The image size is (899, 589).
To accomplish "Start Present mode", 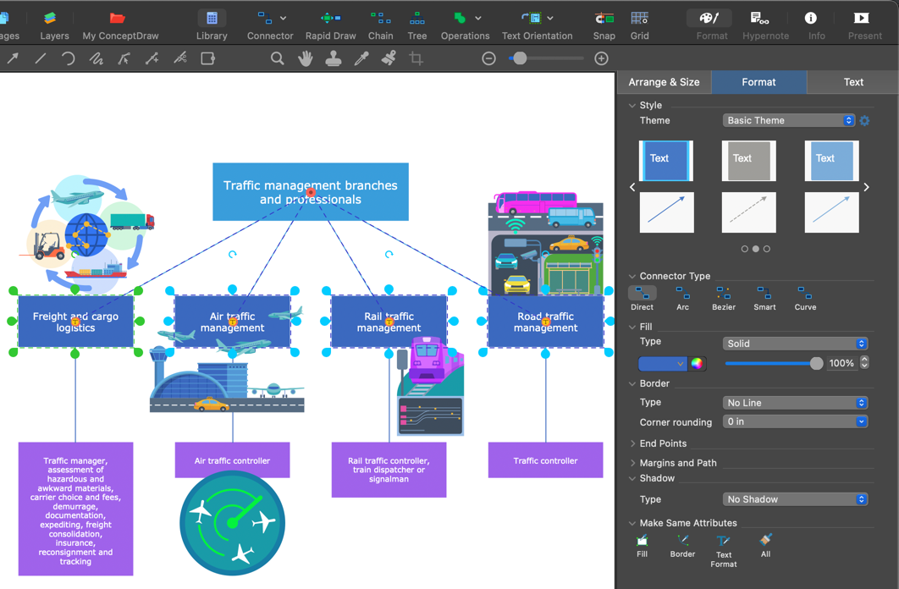I will [864, 25].
